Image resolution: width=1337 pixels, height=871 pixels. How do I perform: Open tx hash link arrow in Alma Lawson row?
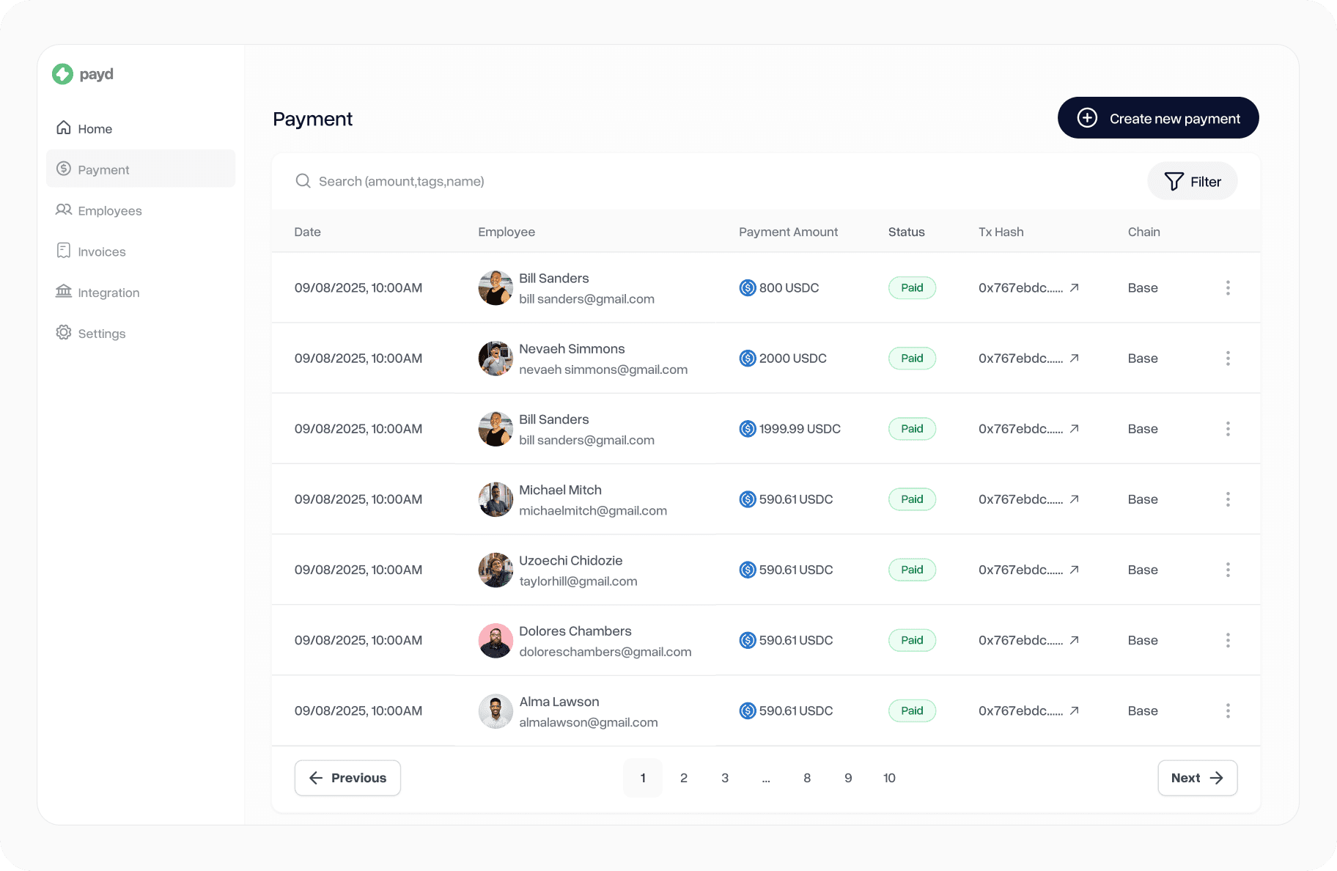(1075, 710)
